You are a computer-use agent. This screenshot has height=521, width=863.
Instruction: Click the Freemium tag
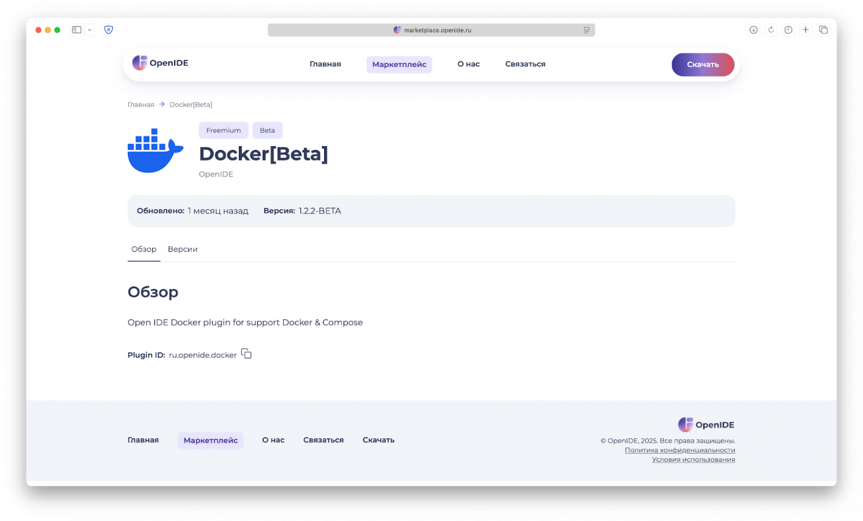223,130
